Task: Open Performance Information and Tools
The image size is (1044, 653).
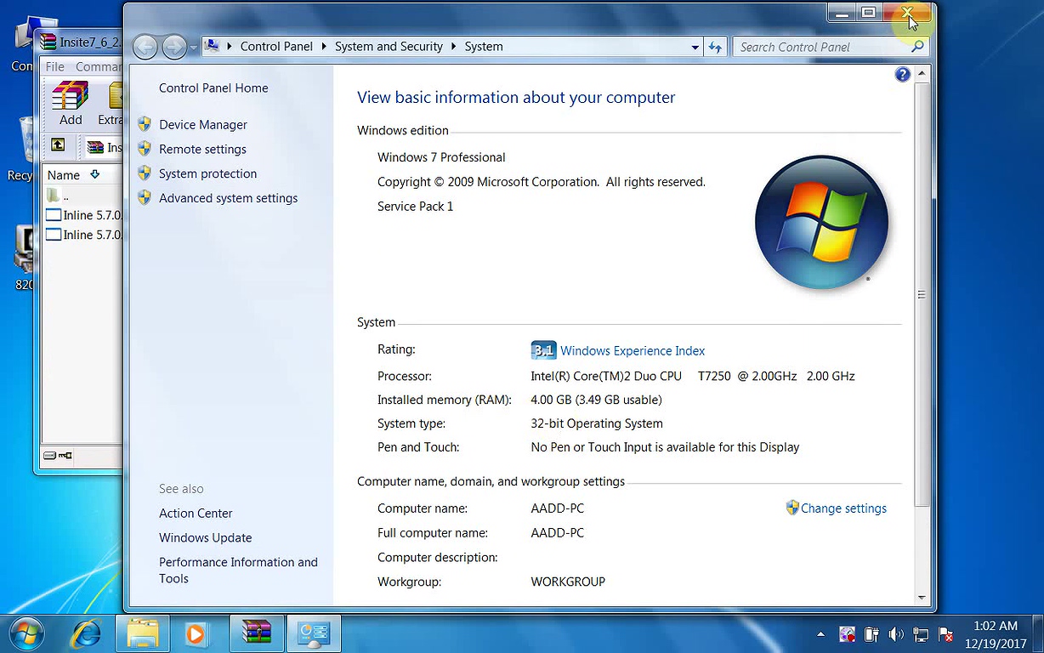Action: [238, 570]
